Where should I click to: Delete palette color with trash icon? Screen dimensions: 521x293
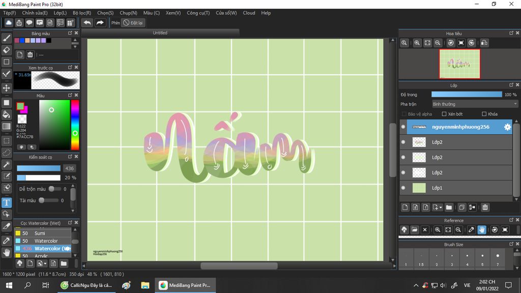click(x=30, y=55)
